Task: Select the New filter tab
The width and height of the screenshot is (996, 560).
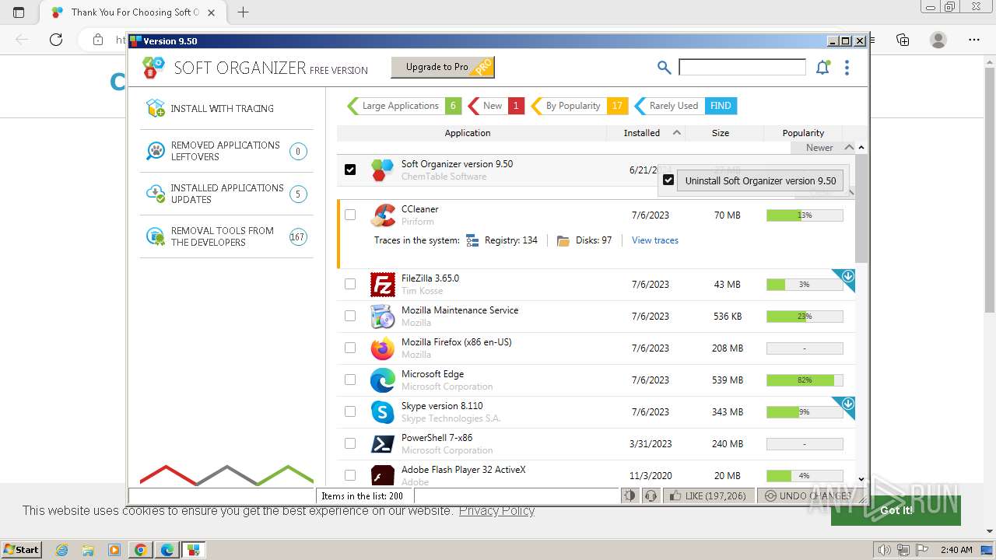Action: tap(496, 106)
